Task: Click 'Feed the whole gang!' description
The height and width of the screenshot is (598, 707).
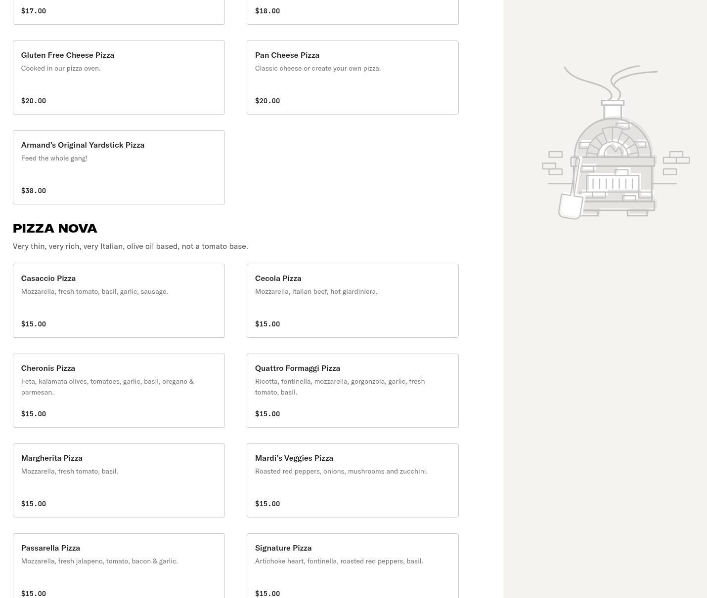Action: pos(54,158)
